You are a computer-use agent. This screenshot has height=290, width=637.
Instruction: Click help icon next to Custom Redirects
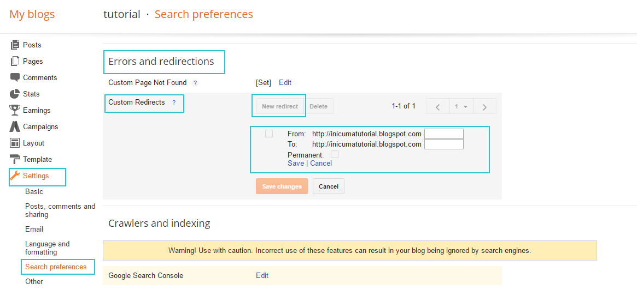(x=174, y=102)
